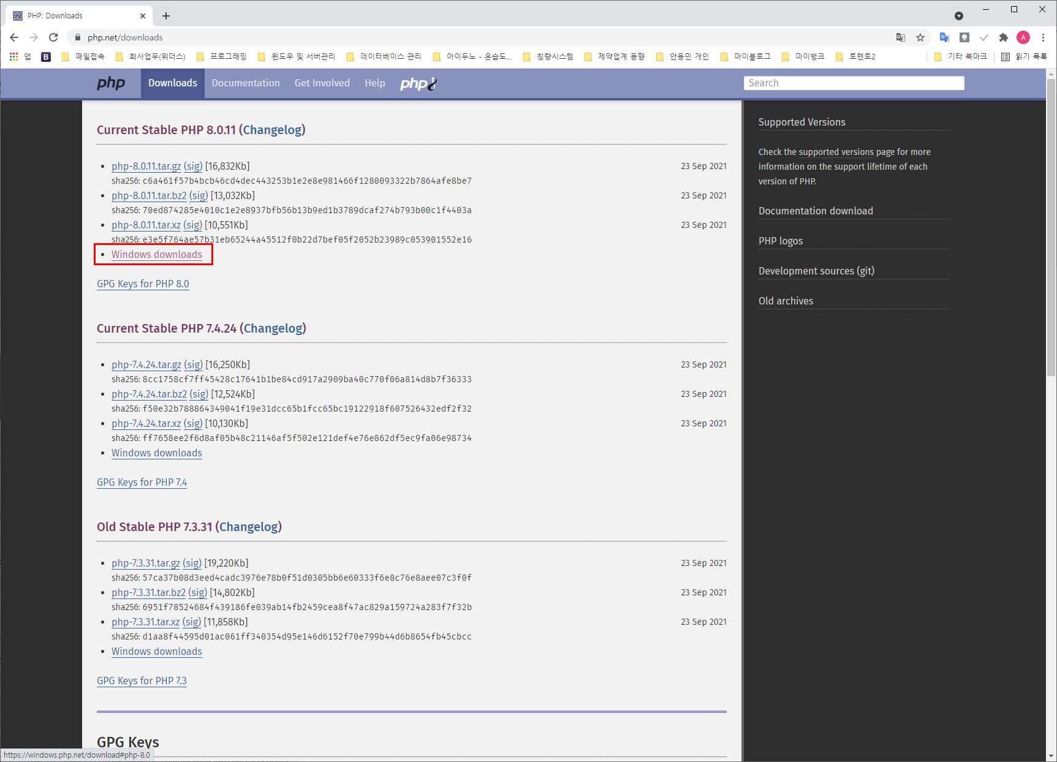This screenshot has width=1057, height=762.
Task: Open the 회사업무(위더스) bookmark folder
Action: (151, 56)
